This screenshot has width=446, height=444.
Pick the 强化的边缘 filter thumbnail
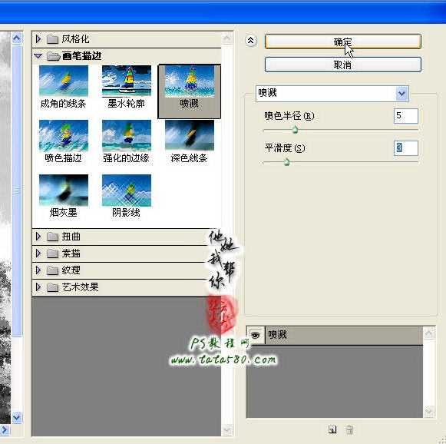tap(127, 135)
